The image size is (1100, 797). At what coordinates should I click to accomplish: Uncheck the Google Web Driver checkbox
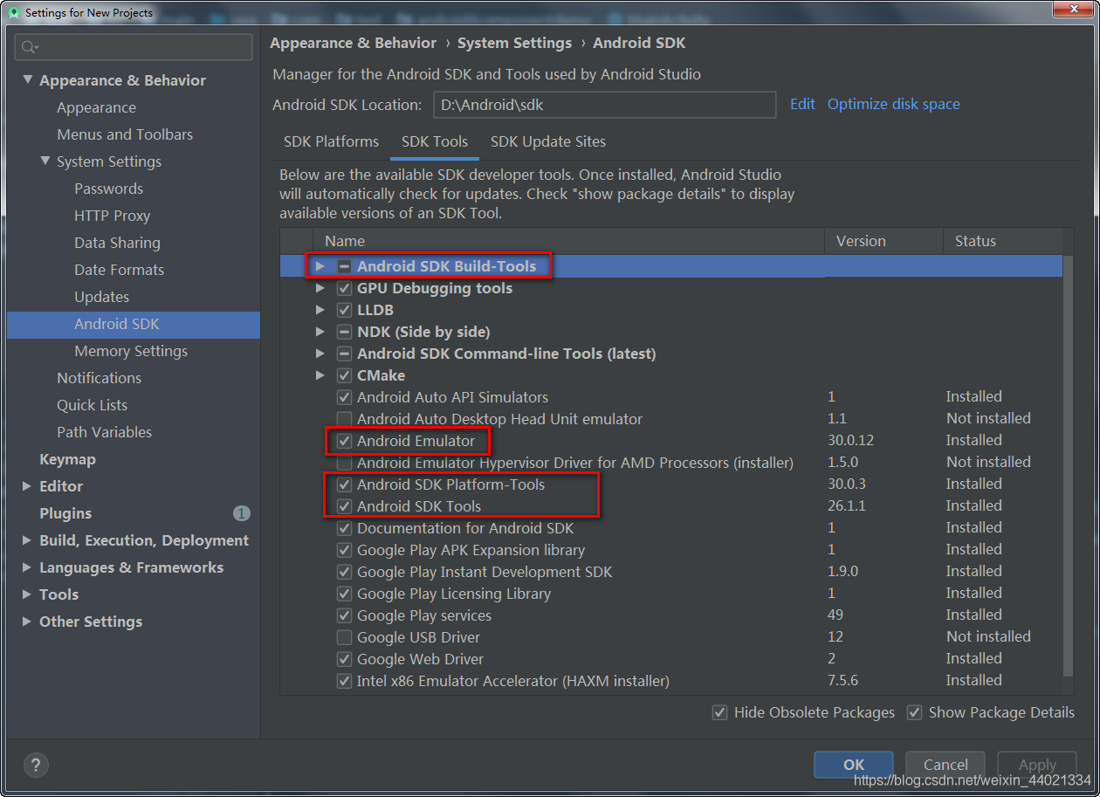[x=344, y=659]
